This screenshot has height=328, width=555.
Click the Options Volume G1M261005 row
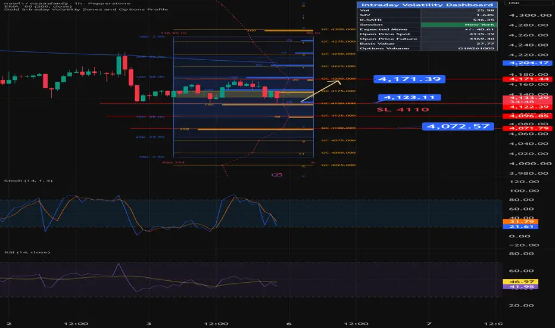tap(427, 48)
